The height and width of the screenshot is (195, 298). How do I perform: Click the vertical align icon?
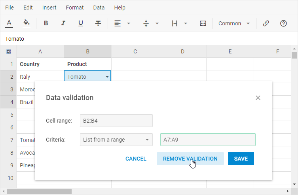146,23
